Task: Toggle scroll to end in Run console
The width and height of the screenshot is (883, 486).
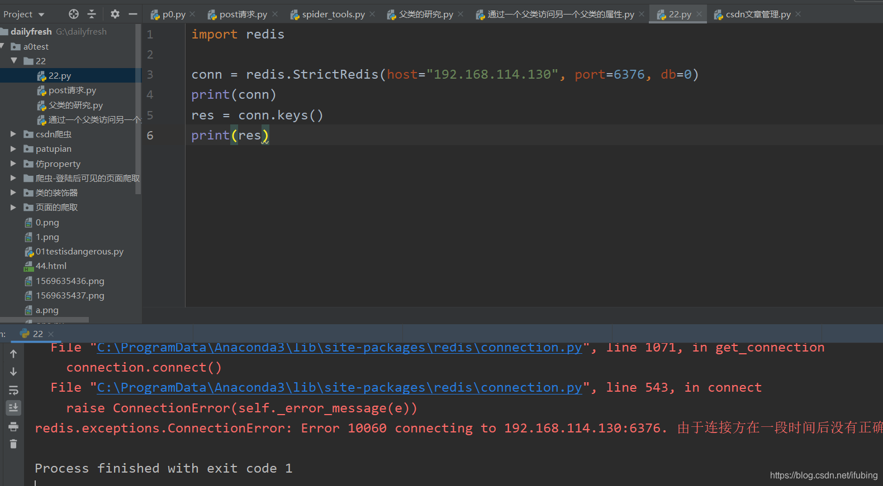Action: [13, 408]
